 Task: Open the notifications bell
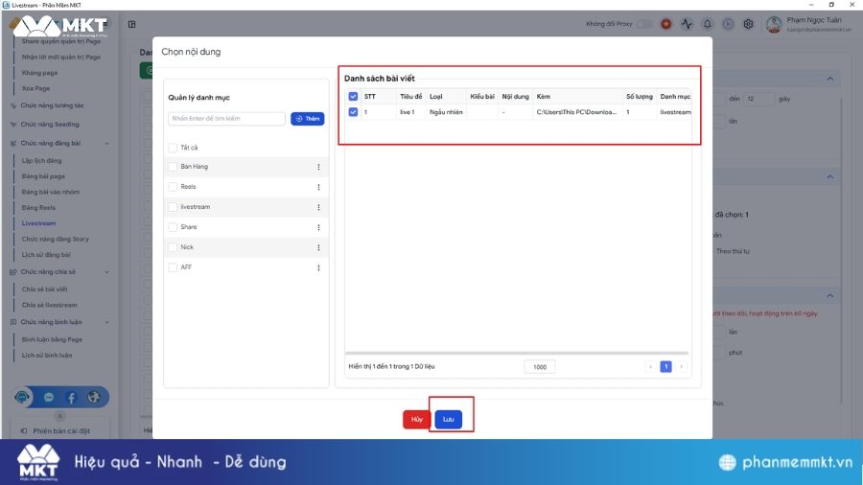pos(708,24)
